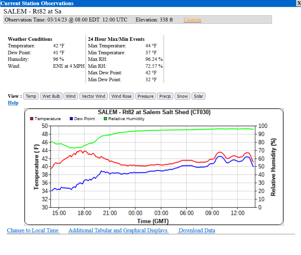
Task: Click the station name SALEM - Rt82 at Sa
Action: [32, 11]
